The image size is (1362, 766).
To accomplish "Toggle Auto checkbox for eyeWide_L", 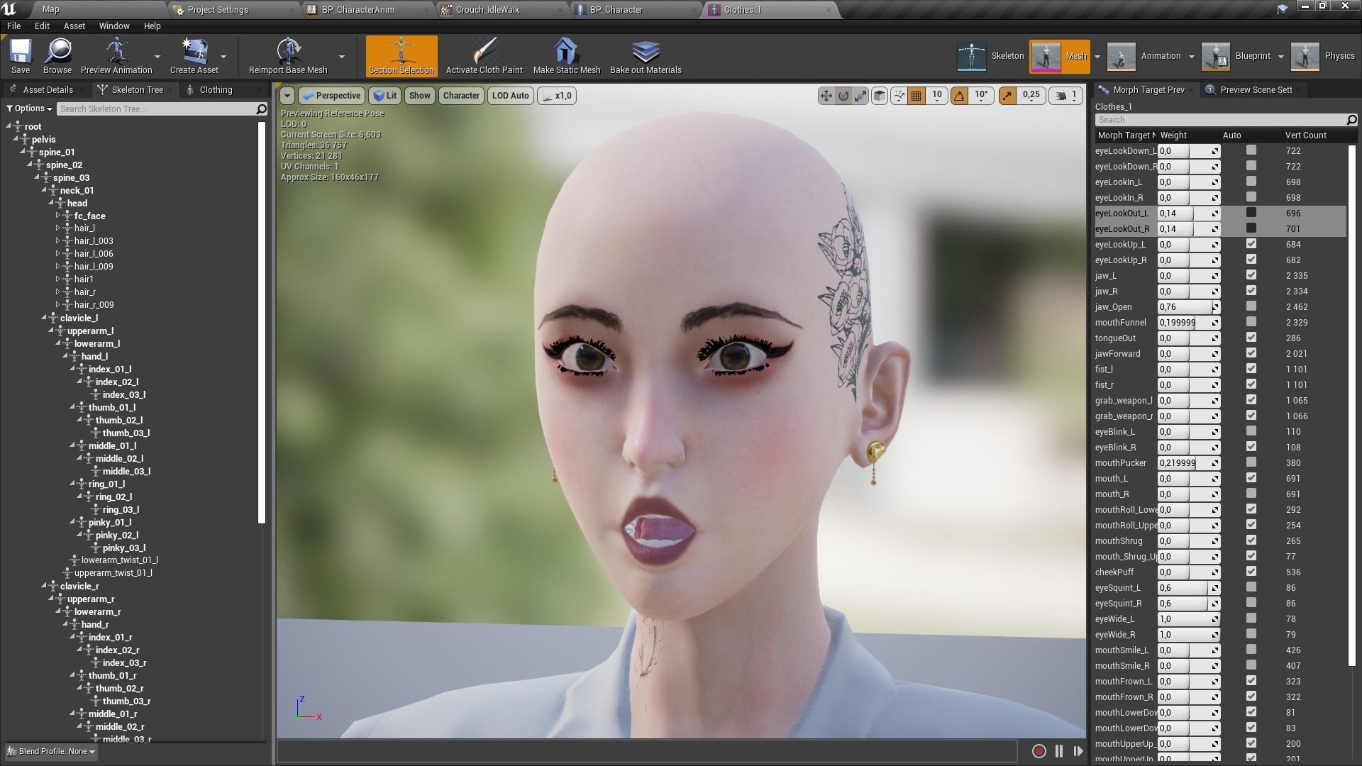I will tap(1251, 618).
